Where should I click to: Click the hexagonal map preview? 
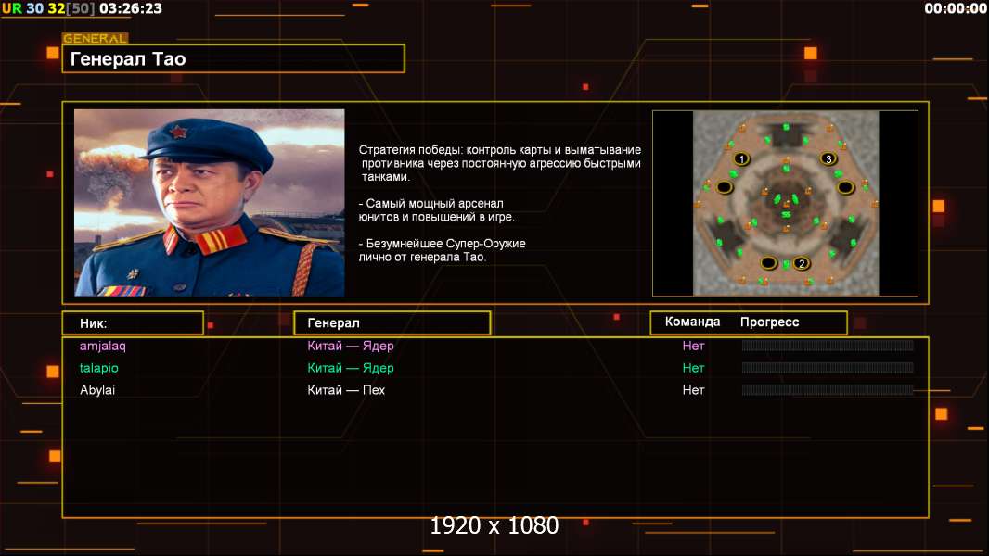point(785,203)
